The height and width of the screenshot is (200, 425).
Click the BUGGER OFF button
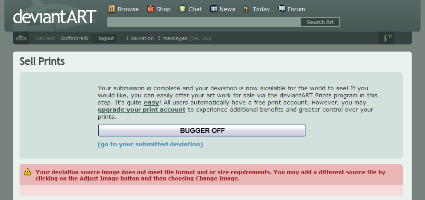pyautogui.click(x=202, y=130)
